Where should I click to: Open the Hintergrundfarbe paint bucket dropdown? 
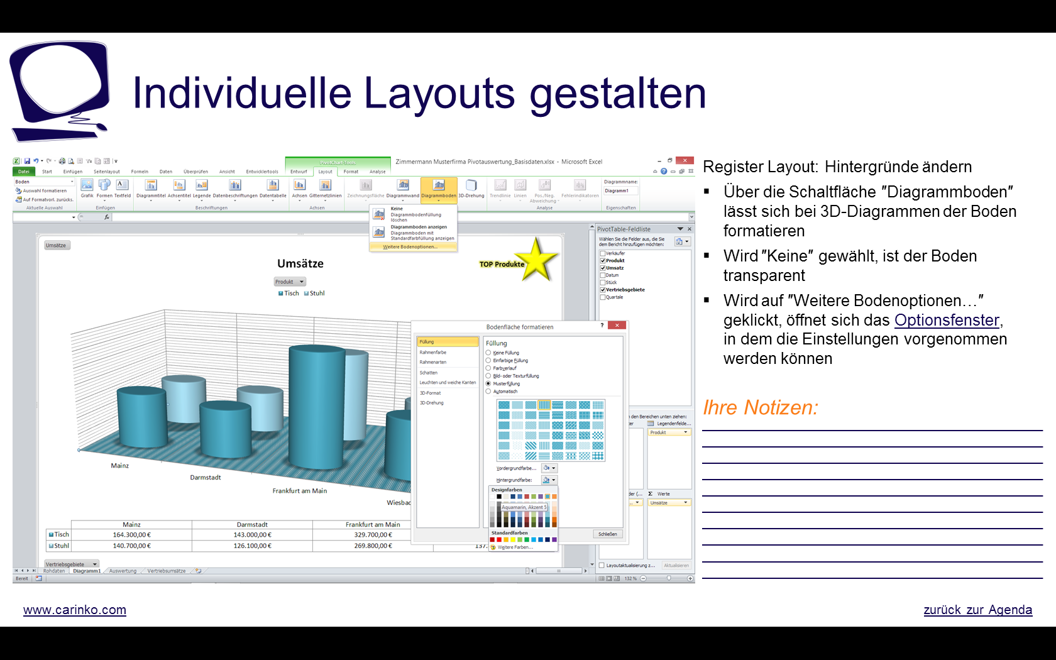(549, 480)
